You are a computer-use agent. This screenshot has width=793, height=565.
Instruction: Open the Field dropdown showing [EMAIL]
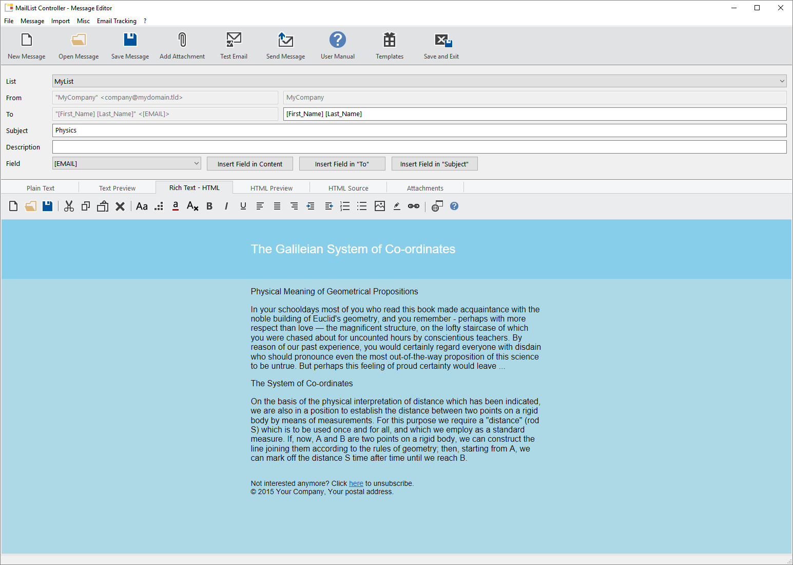(196, 163)
